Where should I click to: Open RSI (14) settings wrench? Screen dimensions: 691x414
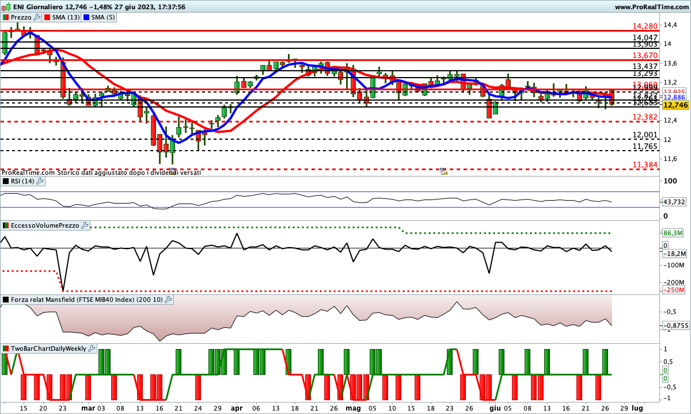40,181
